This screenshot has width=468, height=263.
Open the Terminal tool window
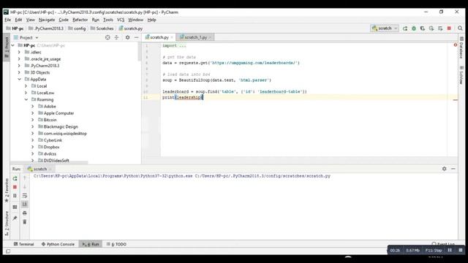(24, 244)
